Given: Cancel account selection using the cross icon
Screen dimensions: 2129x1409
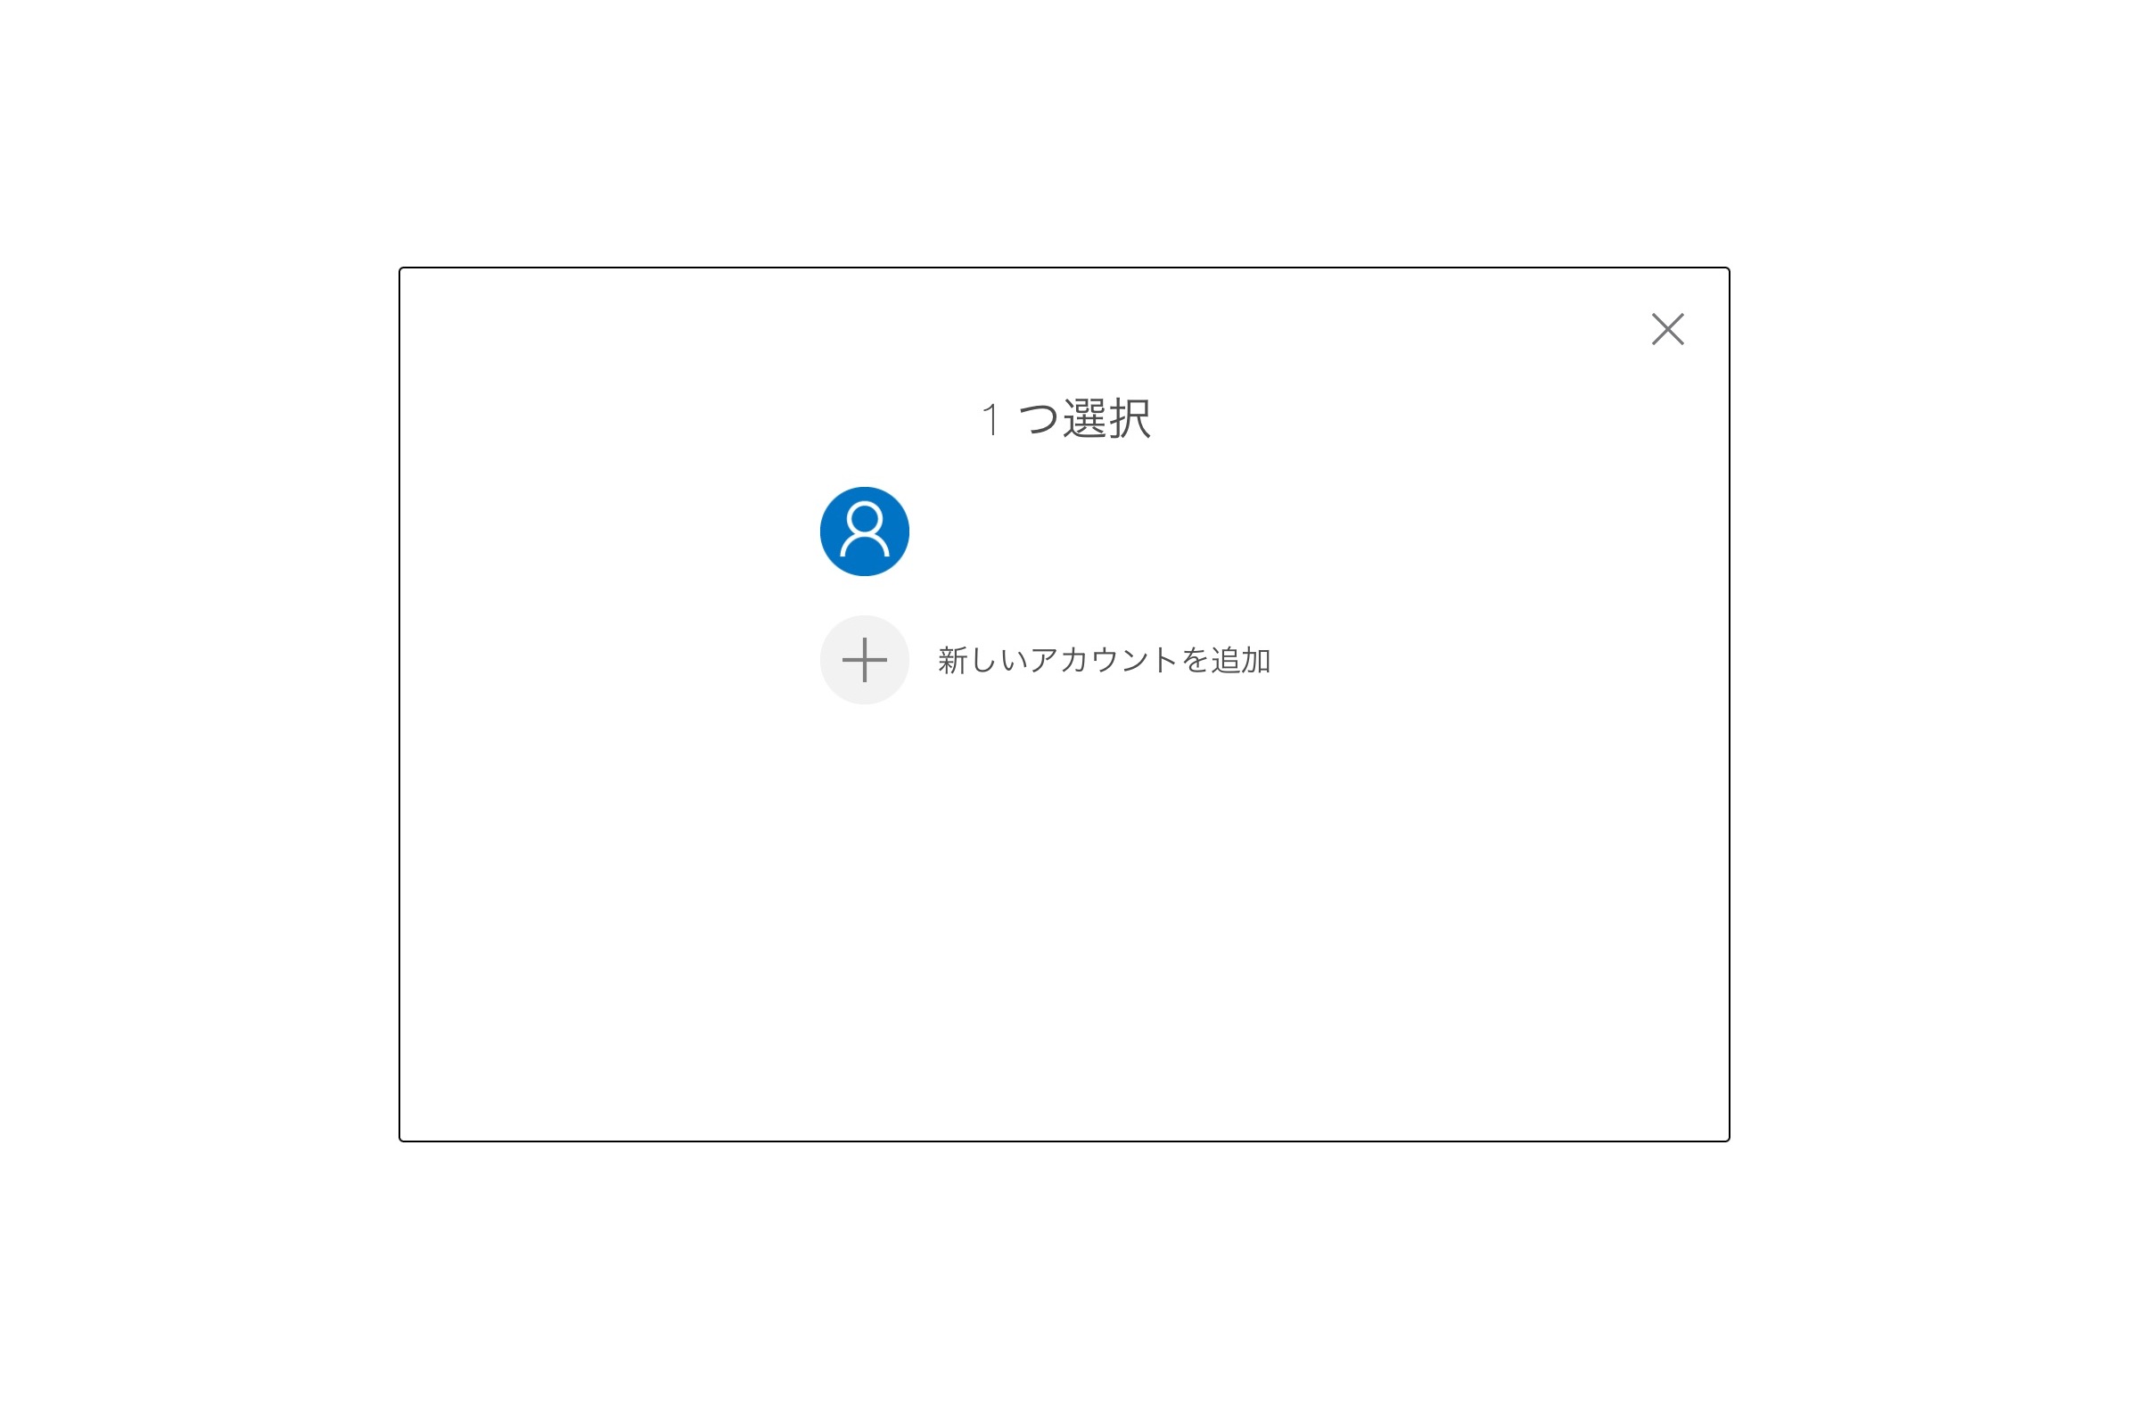Looking at the screenshot, I should (1667, 329).
